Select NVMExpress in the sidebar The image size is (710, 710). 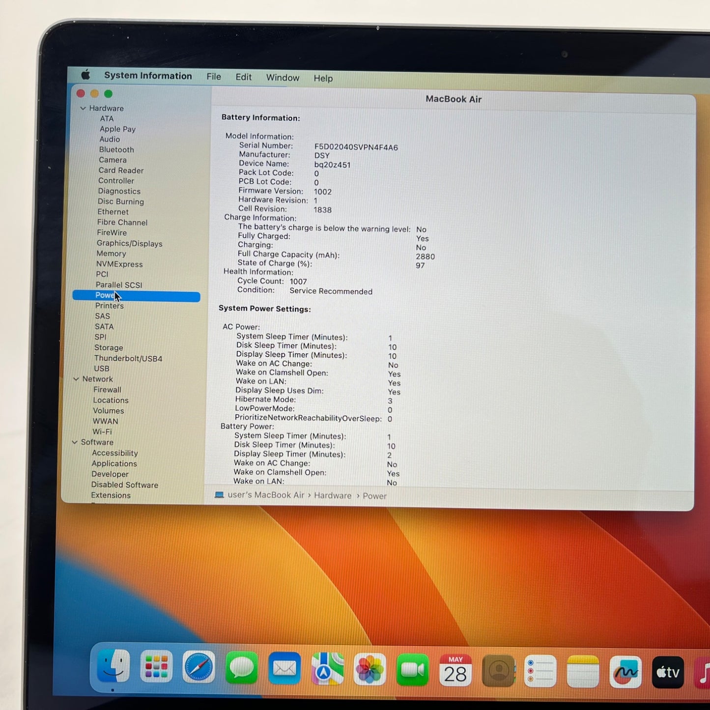[x=119, y=264]
